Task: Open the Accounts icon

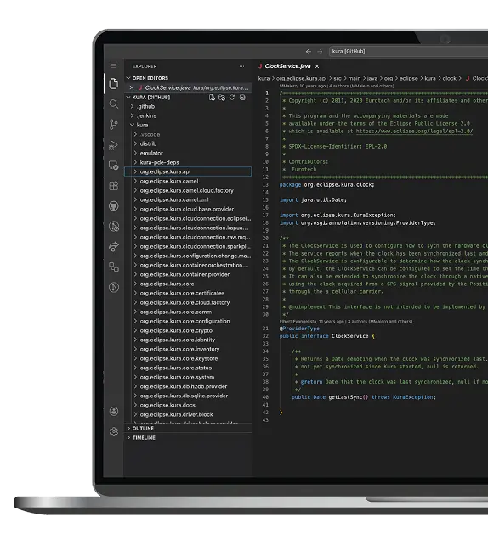Action: tap(113, 411)
